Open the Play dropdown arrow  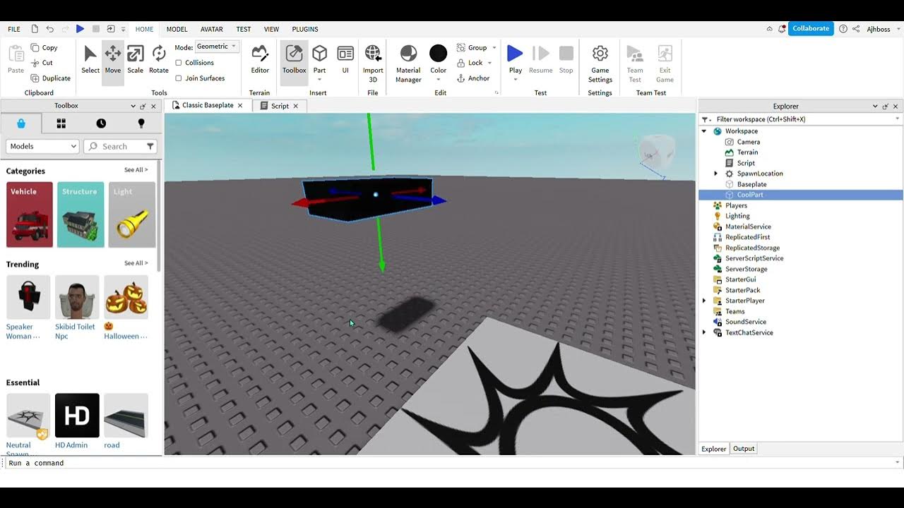coord(516,79)
